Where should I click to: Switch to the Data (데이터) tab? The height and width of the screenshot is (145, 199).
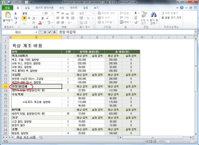(x=74, y=8)
